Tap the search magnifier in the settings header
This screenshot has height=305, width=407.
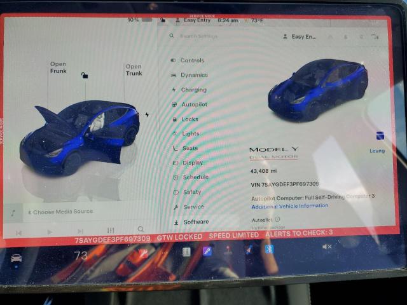tap(172, 36)
